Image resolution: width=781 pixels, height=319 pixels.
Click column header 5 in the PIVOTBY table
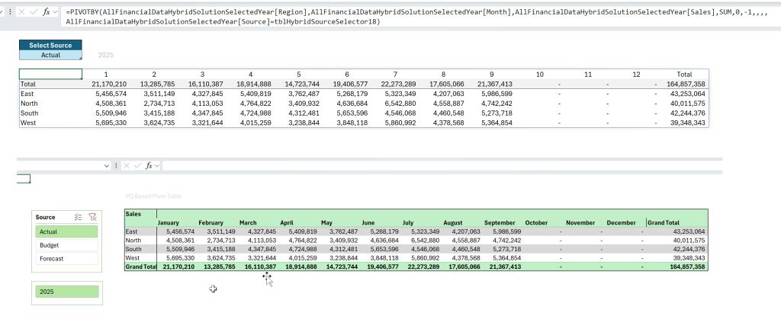tap(299, 74)
